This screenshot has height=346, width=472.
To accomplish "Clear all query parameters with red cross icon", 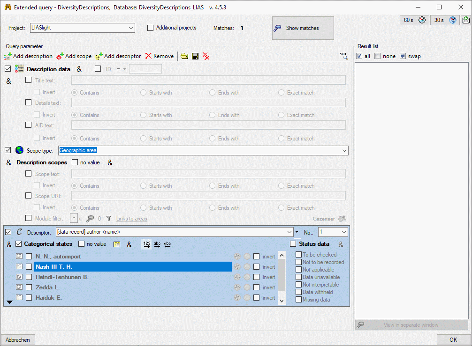I will tap(206, 56).
